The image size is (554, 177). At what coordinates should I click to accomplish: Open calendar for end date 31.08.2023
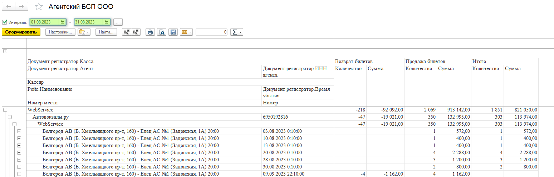tap(106, 22)
